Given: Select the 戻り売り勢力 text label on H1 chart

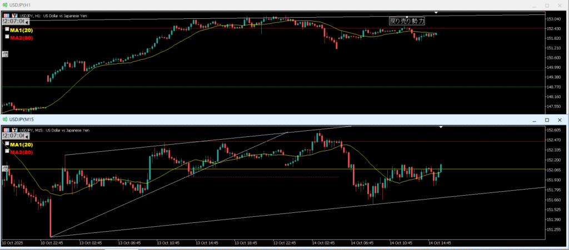Looking at the screenshot, I should point(407,22).
